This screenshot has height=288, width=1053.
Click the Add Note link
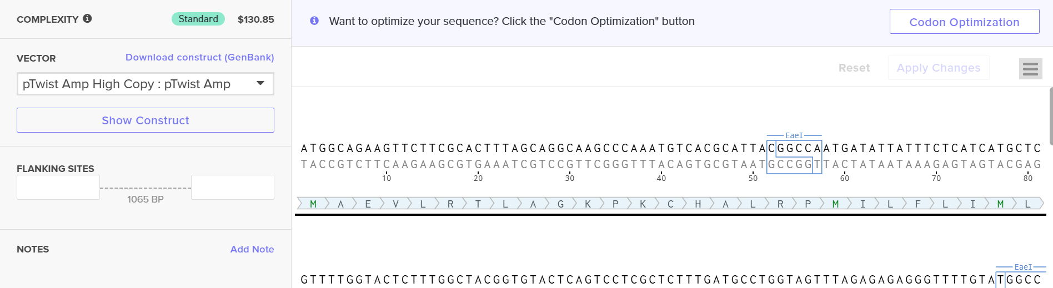point(252,249)
